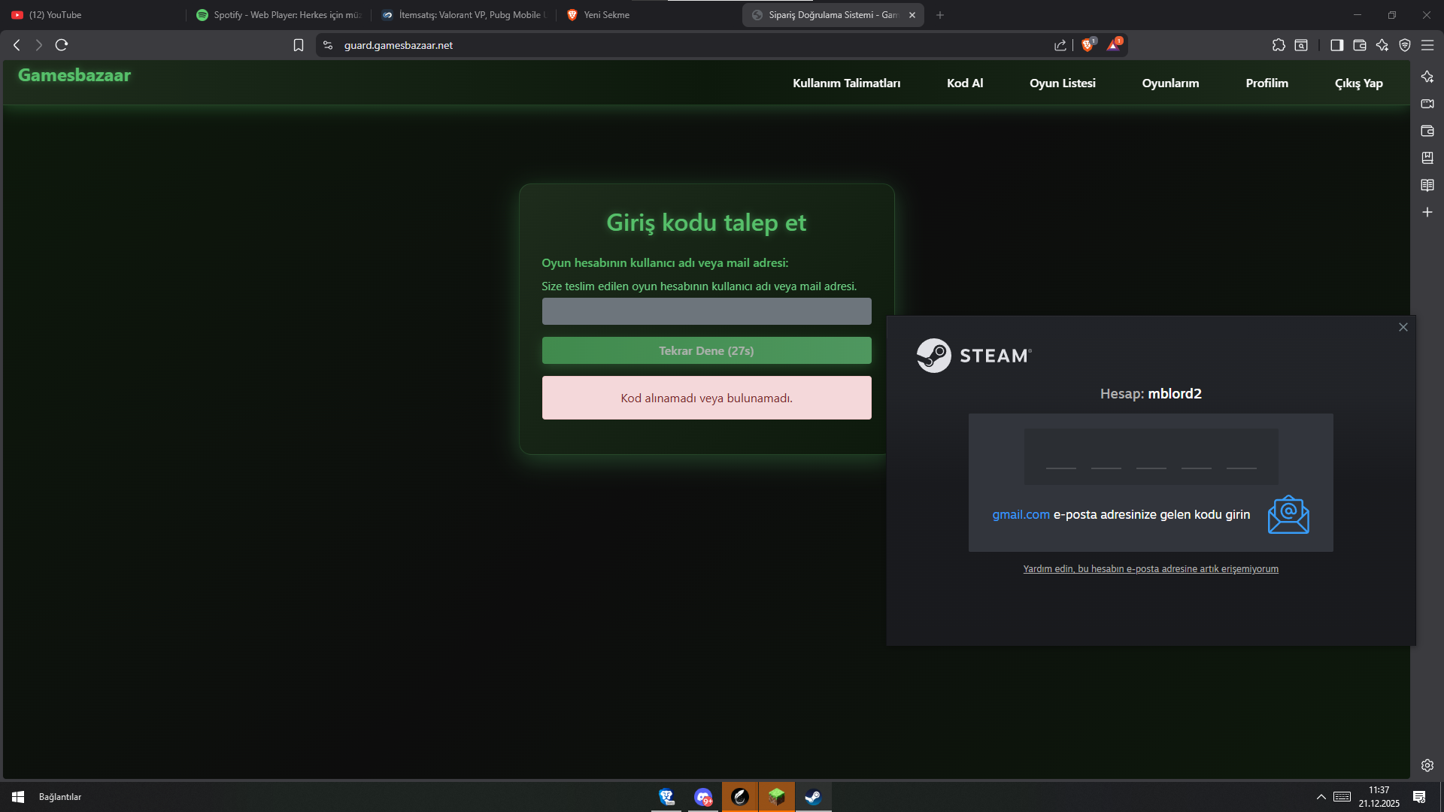Screen dimensions: 1444x812
Task: Open the 'Yardım edin' email access help link
Action: pyautogui.click(x=1151, y=569)
